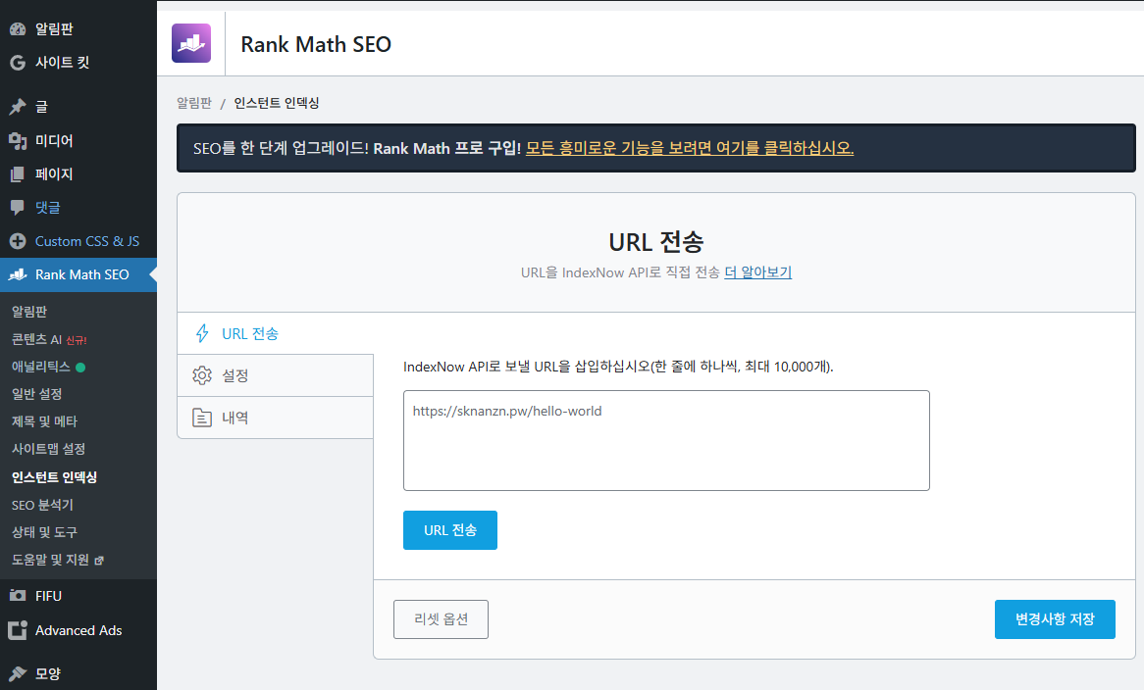Open Advanced Ads in the admin sidebar
Screen dimensions: 1144x690
point(78,630)
